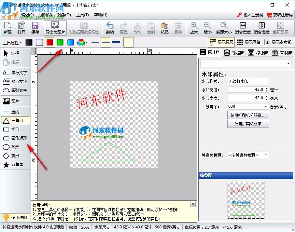Select the 单行文字 single-line text tool
This screenshot has width=295, height=232.
tap(15, 73)
